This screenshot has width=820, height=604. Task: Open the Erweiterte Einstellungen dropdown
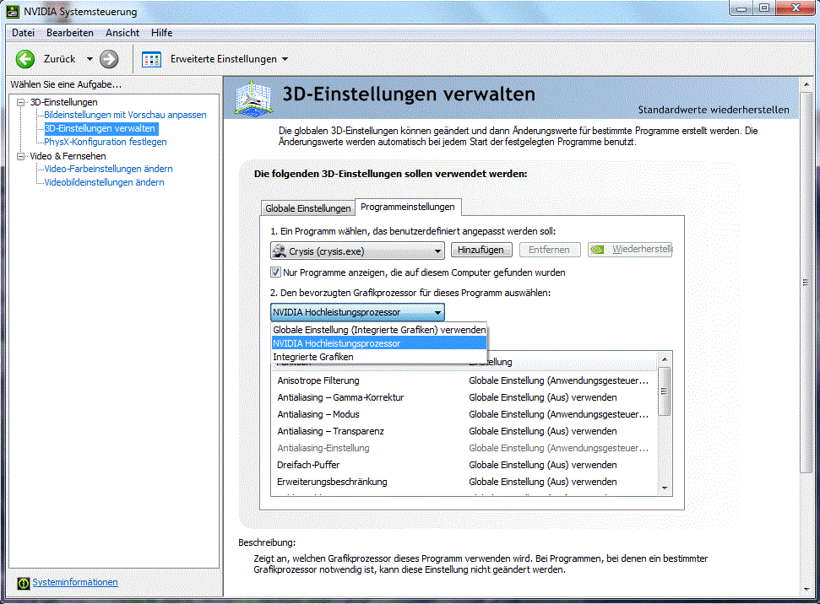point(285,59)
